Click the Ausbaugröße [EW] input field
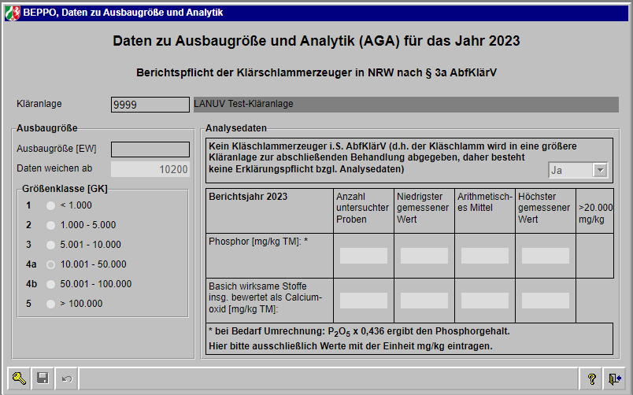The image size is (633, 395). pyautogui.click(x=150, y=149)
